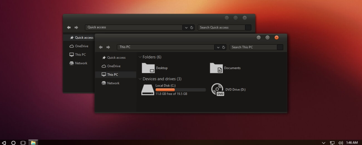Open the volume tray icon
The image size is (362, 145).
click(341, 143)
